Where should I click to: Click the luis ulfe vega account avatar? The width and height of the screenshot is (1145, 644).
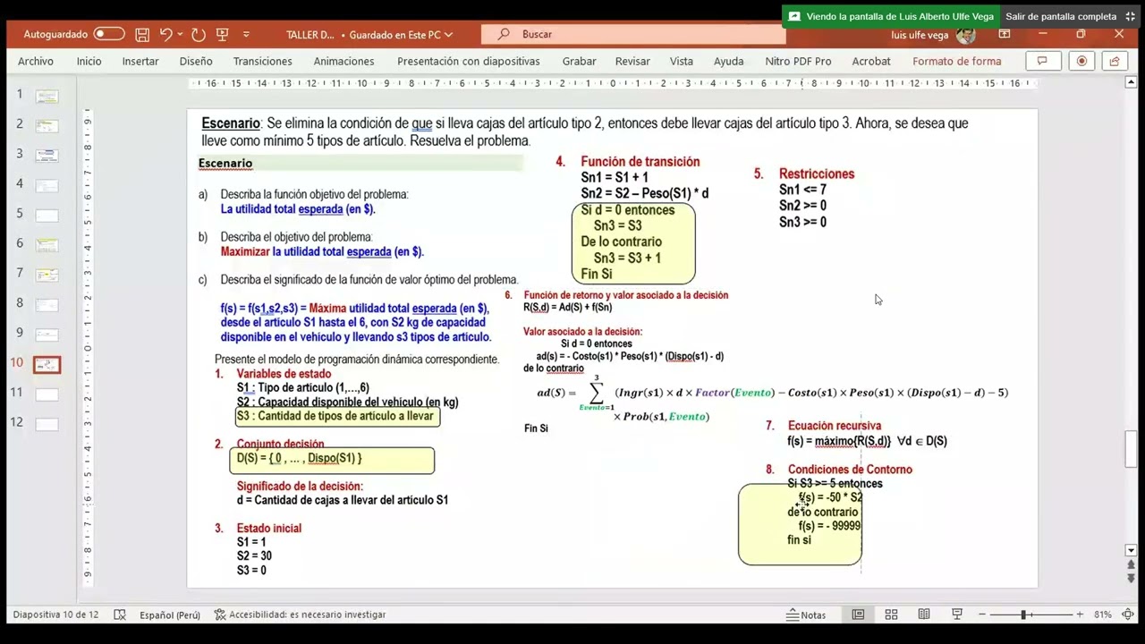(965, 35)
